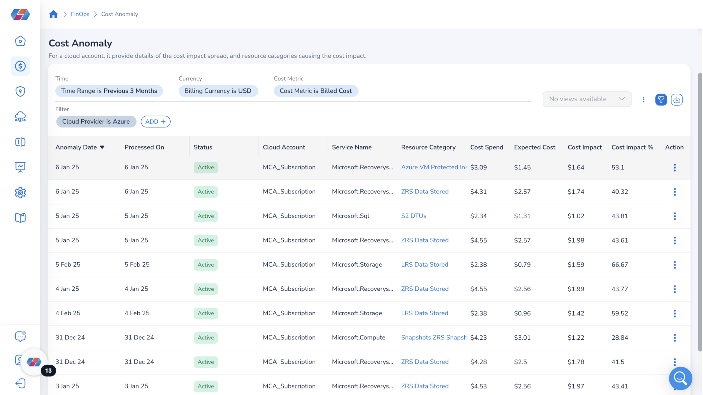The width and height of the screenshot is (703, 395).
Task: Open the home dashboard sidebar icon
Action: click(20, 41)
